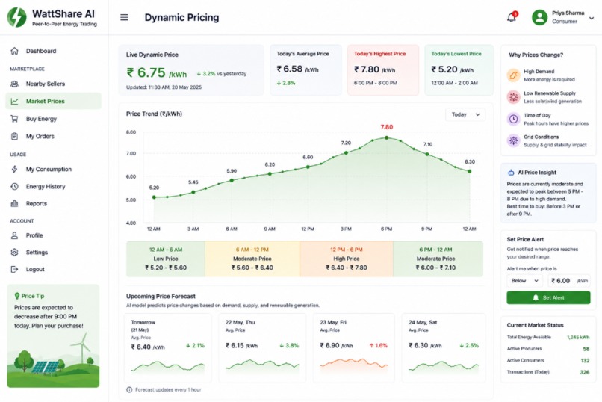The width and height of the screenshot is (602, 402).
Task: Open the Today range dropdown
Action: pos(465,114)
